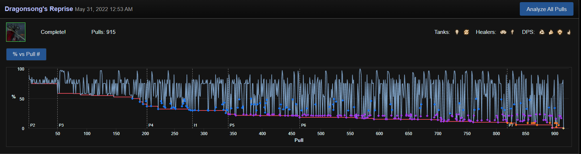Image resolution: width=581 pixels, height=154 pixels.
Task: Select the Dark Knight tank job icon
Action: (457, 32)
